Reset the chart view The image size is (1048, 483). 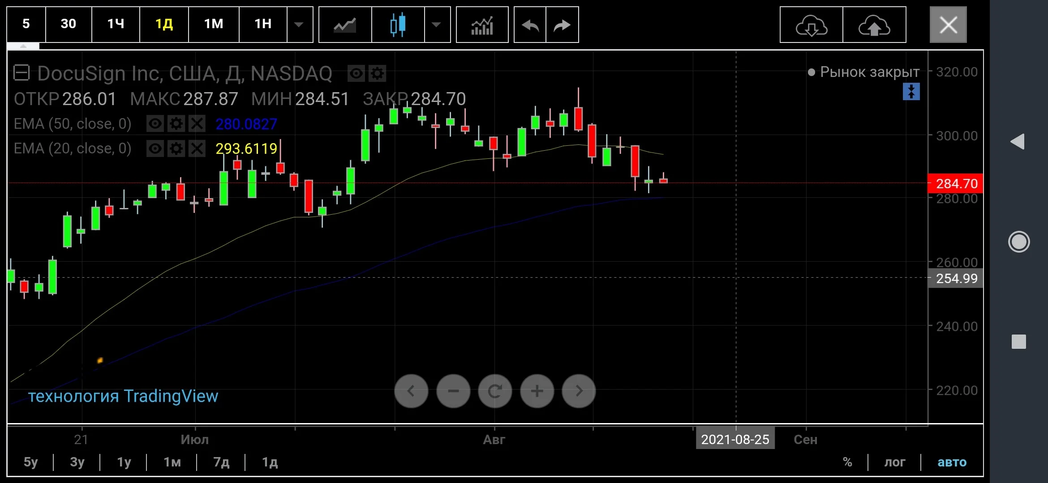(495, 391)
